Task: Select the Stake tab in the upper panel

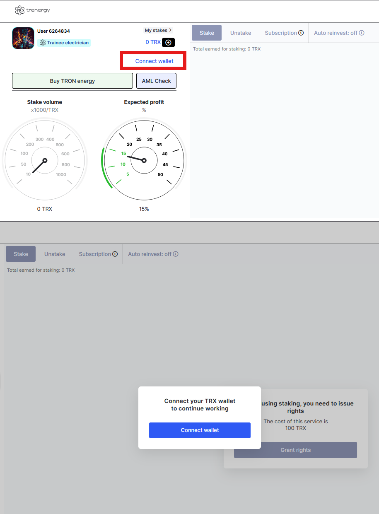Action: point(207,33)
